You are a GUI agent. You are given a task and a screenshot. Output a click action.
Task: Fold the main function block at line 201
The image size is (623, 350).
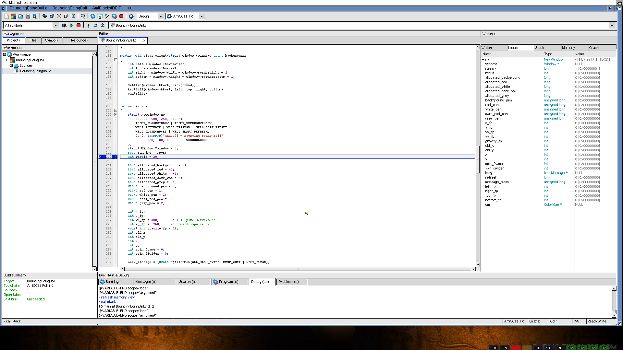116,111
